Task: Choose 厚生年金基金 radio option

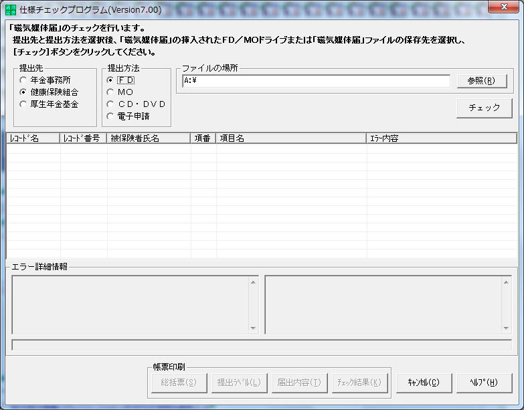Action: point(49,104)
